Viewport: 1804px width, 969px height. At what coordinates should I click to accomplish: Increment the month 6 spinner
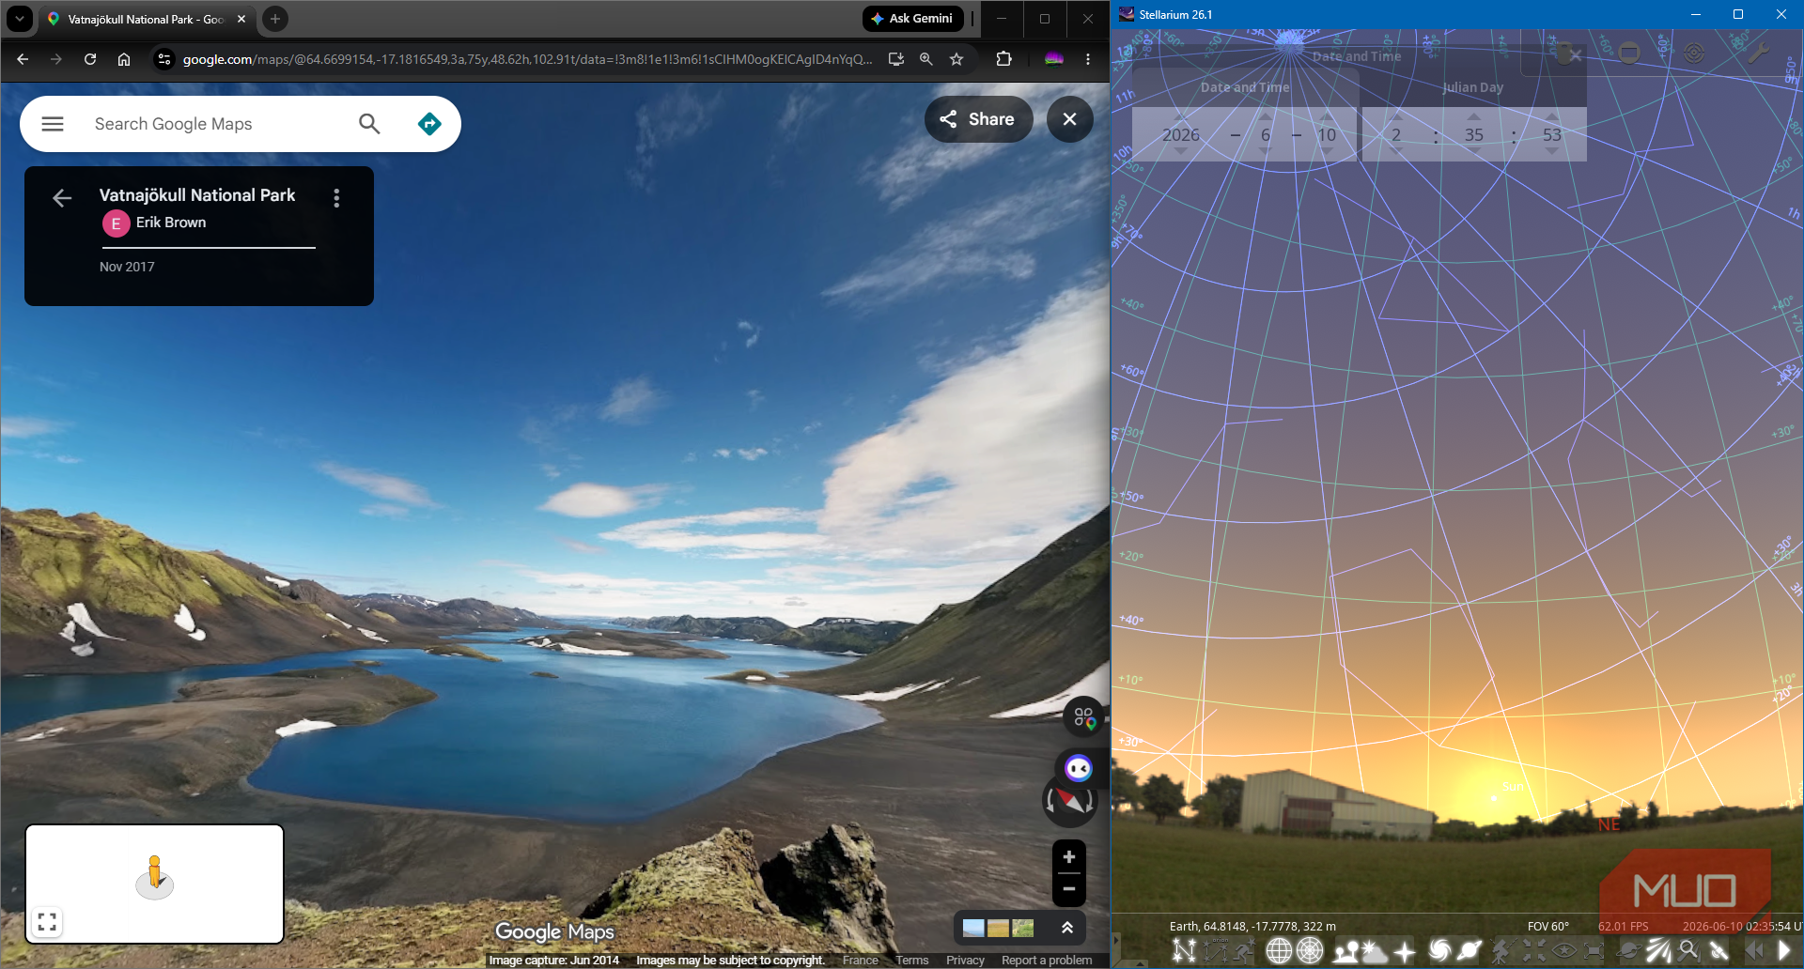[x=1265, y=116]
